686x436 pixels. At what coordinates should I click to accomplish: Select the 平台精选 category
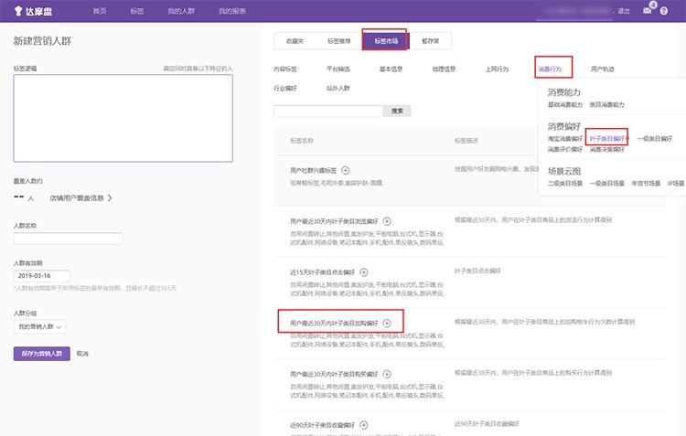click(338, 69)
